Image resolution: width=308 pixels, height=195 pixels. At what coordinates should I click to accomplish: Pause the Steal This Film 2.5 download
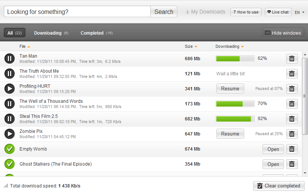click(9, 119)
